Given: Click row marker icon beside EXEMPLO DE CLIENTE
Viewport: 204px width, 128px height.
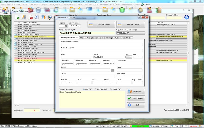Looking at the screenshot, I should click(16, 35).
